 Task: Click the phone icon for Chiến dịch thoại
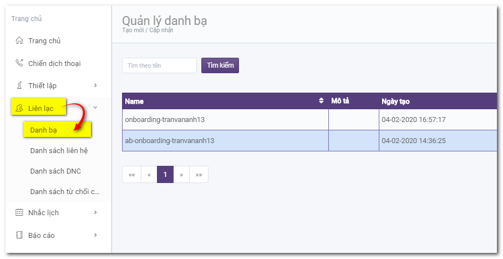19,63
